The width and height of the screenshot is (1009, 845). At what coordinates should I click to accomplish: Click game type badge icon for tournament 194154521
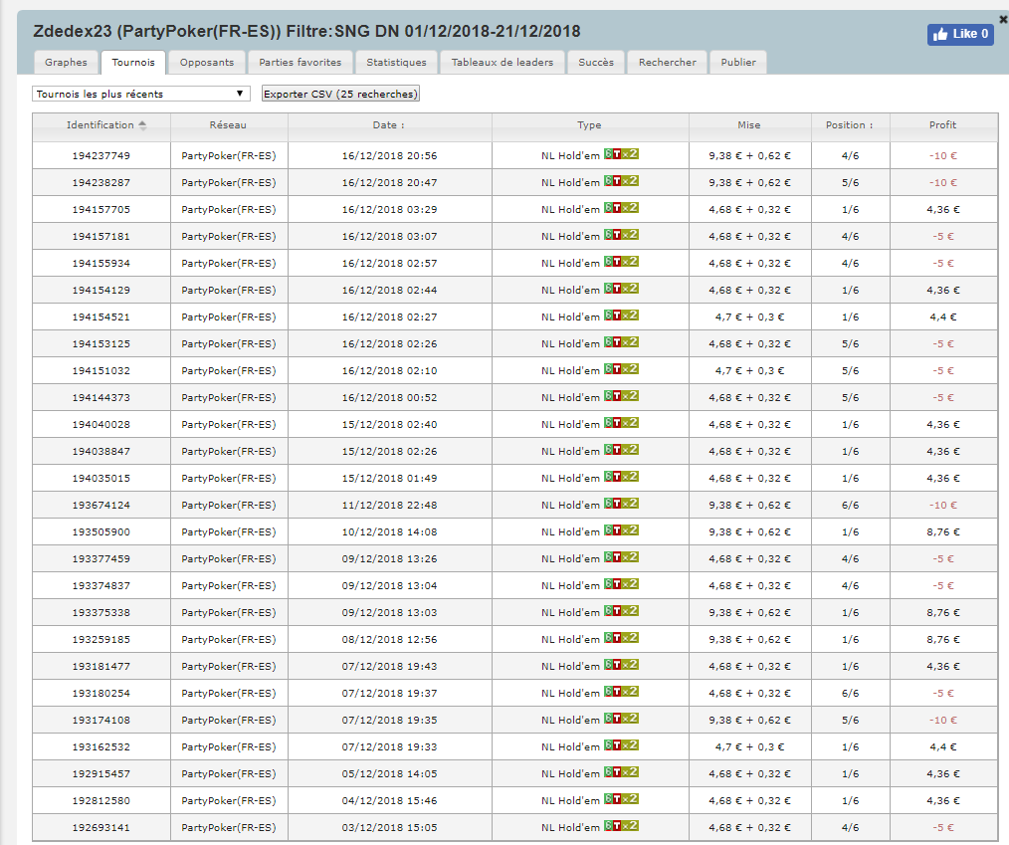(x=621, y=316)
